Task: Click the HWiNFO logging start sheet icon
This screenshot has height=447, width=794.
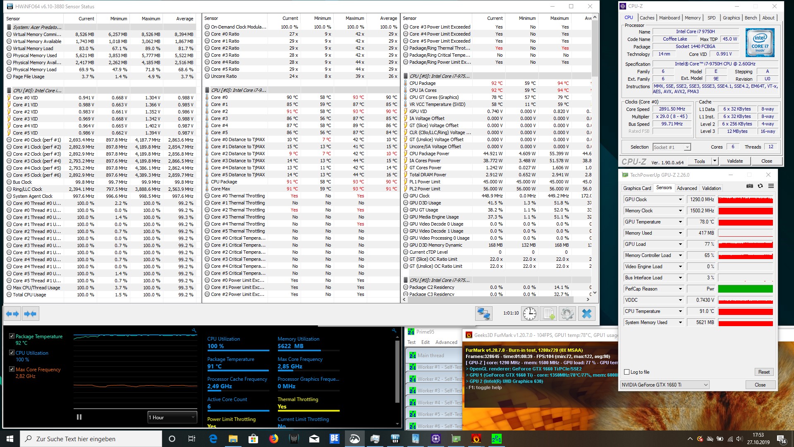Action: click(549, 314)
